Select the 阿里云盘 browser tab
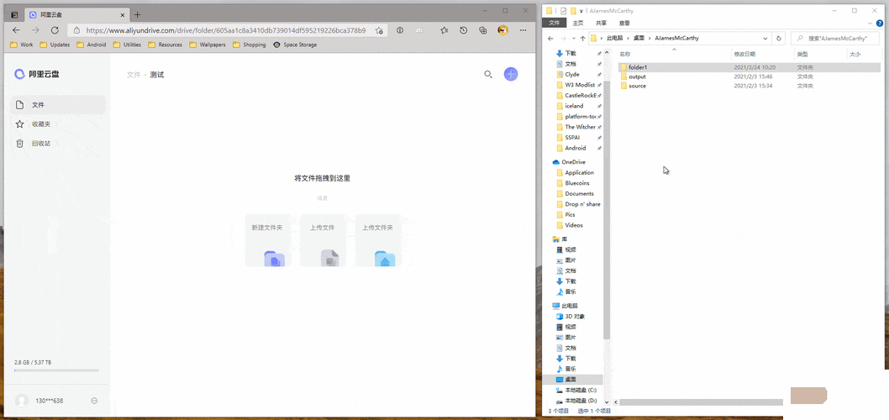This screenshot has height=420, width=889. 76,15
